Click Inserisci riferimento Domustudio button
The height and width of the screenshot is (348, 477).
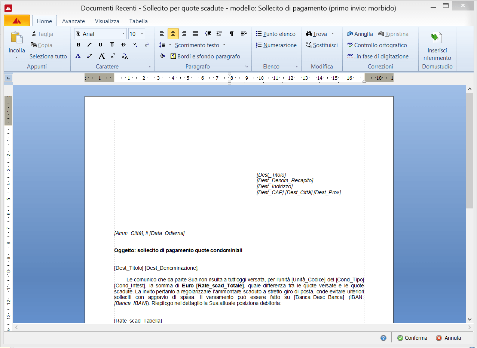(437, 46)
